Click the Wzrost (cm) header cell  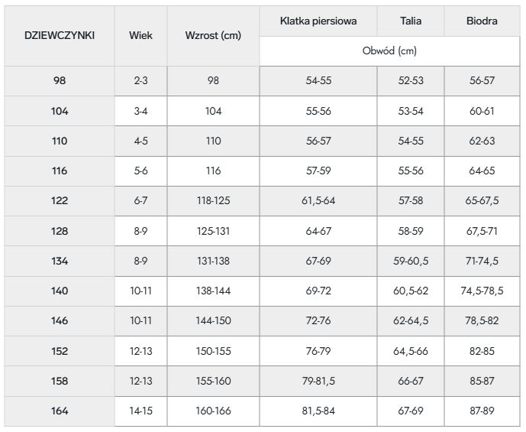213,36
